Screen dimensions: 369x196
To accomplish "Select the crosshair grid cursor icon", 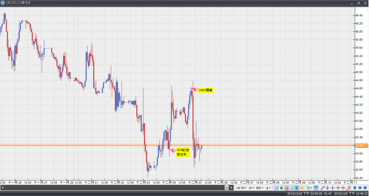I will point(292,188).
